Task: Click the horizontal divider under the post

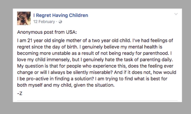Action: 97,100
